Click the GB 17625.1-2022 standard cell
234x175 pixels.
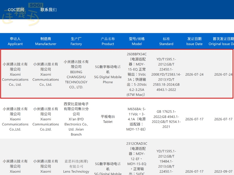pyautogui.click(x=166, y=119)
